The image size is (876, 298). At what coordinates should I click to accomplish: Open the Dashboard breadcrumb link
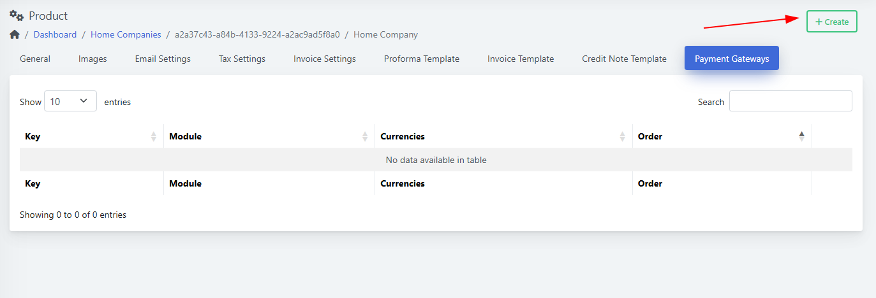[x=55, y=34]
